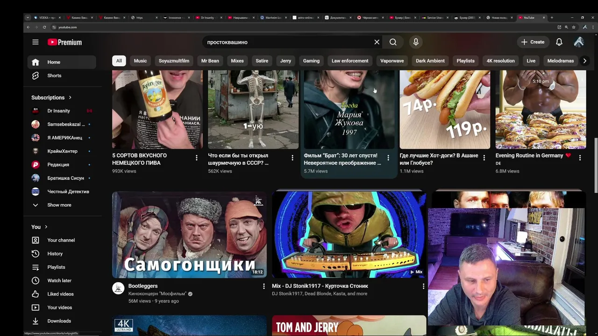
Task: Bookmark the page with the star icon
Action: point(574,27)
